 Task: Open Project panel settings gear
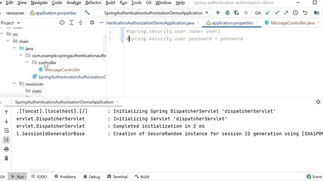(x=92, y=23)
